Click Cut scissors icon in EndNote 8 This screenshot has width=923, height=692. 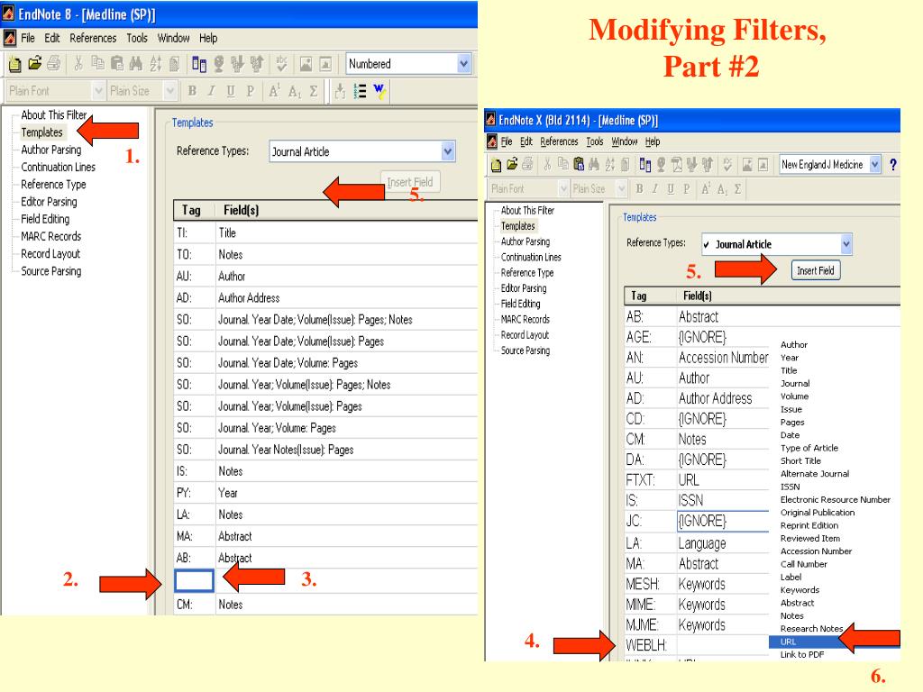coord(78,63)
